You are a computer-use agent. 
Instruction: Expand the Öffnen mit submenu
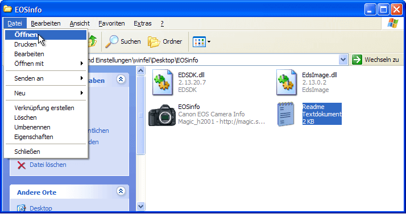(46, 64)
